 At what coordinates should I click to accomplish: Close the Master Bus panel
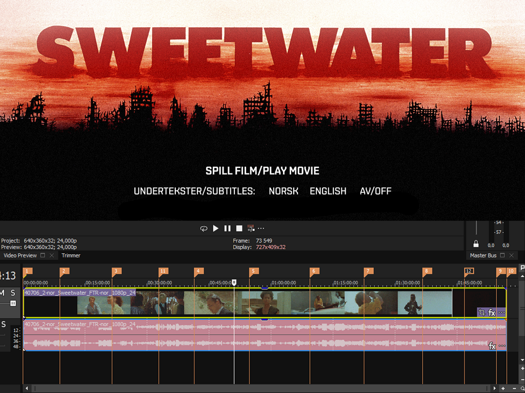[511, 255]
